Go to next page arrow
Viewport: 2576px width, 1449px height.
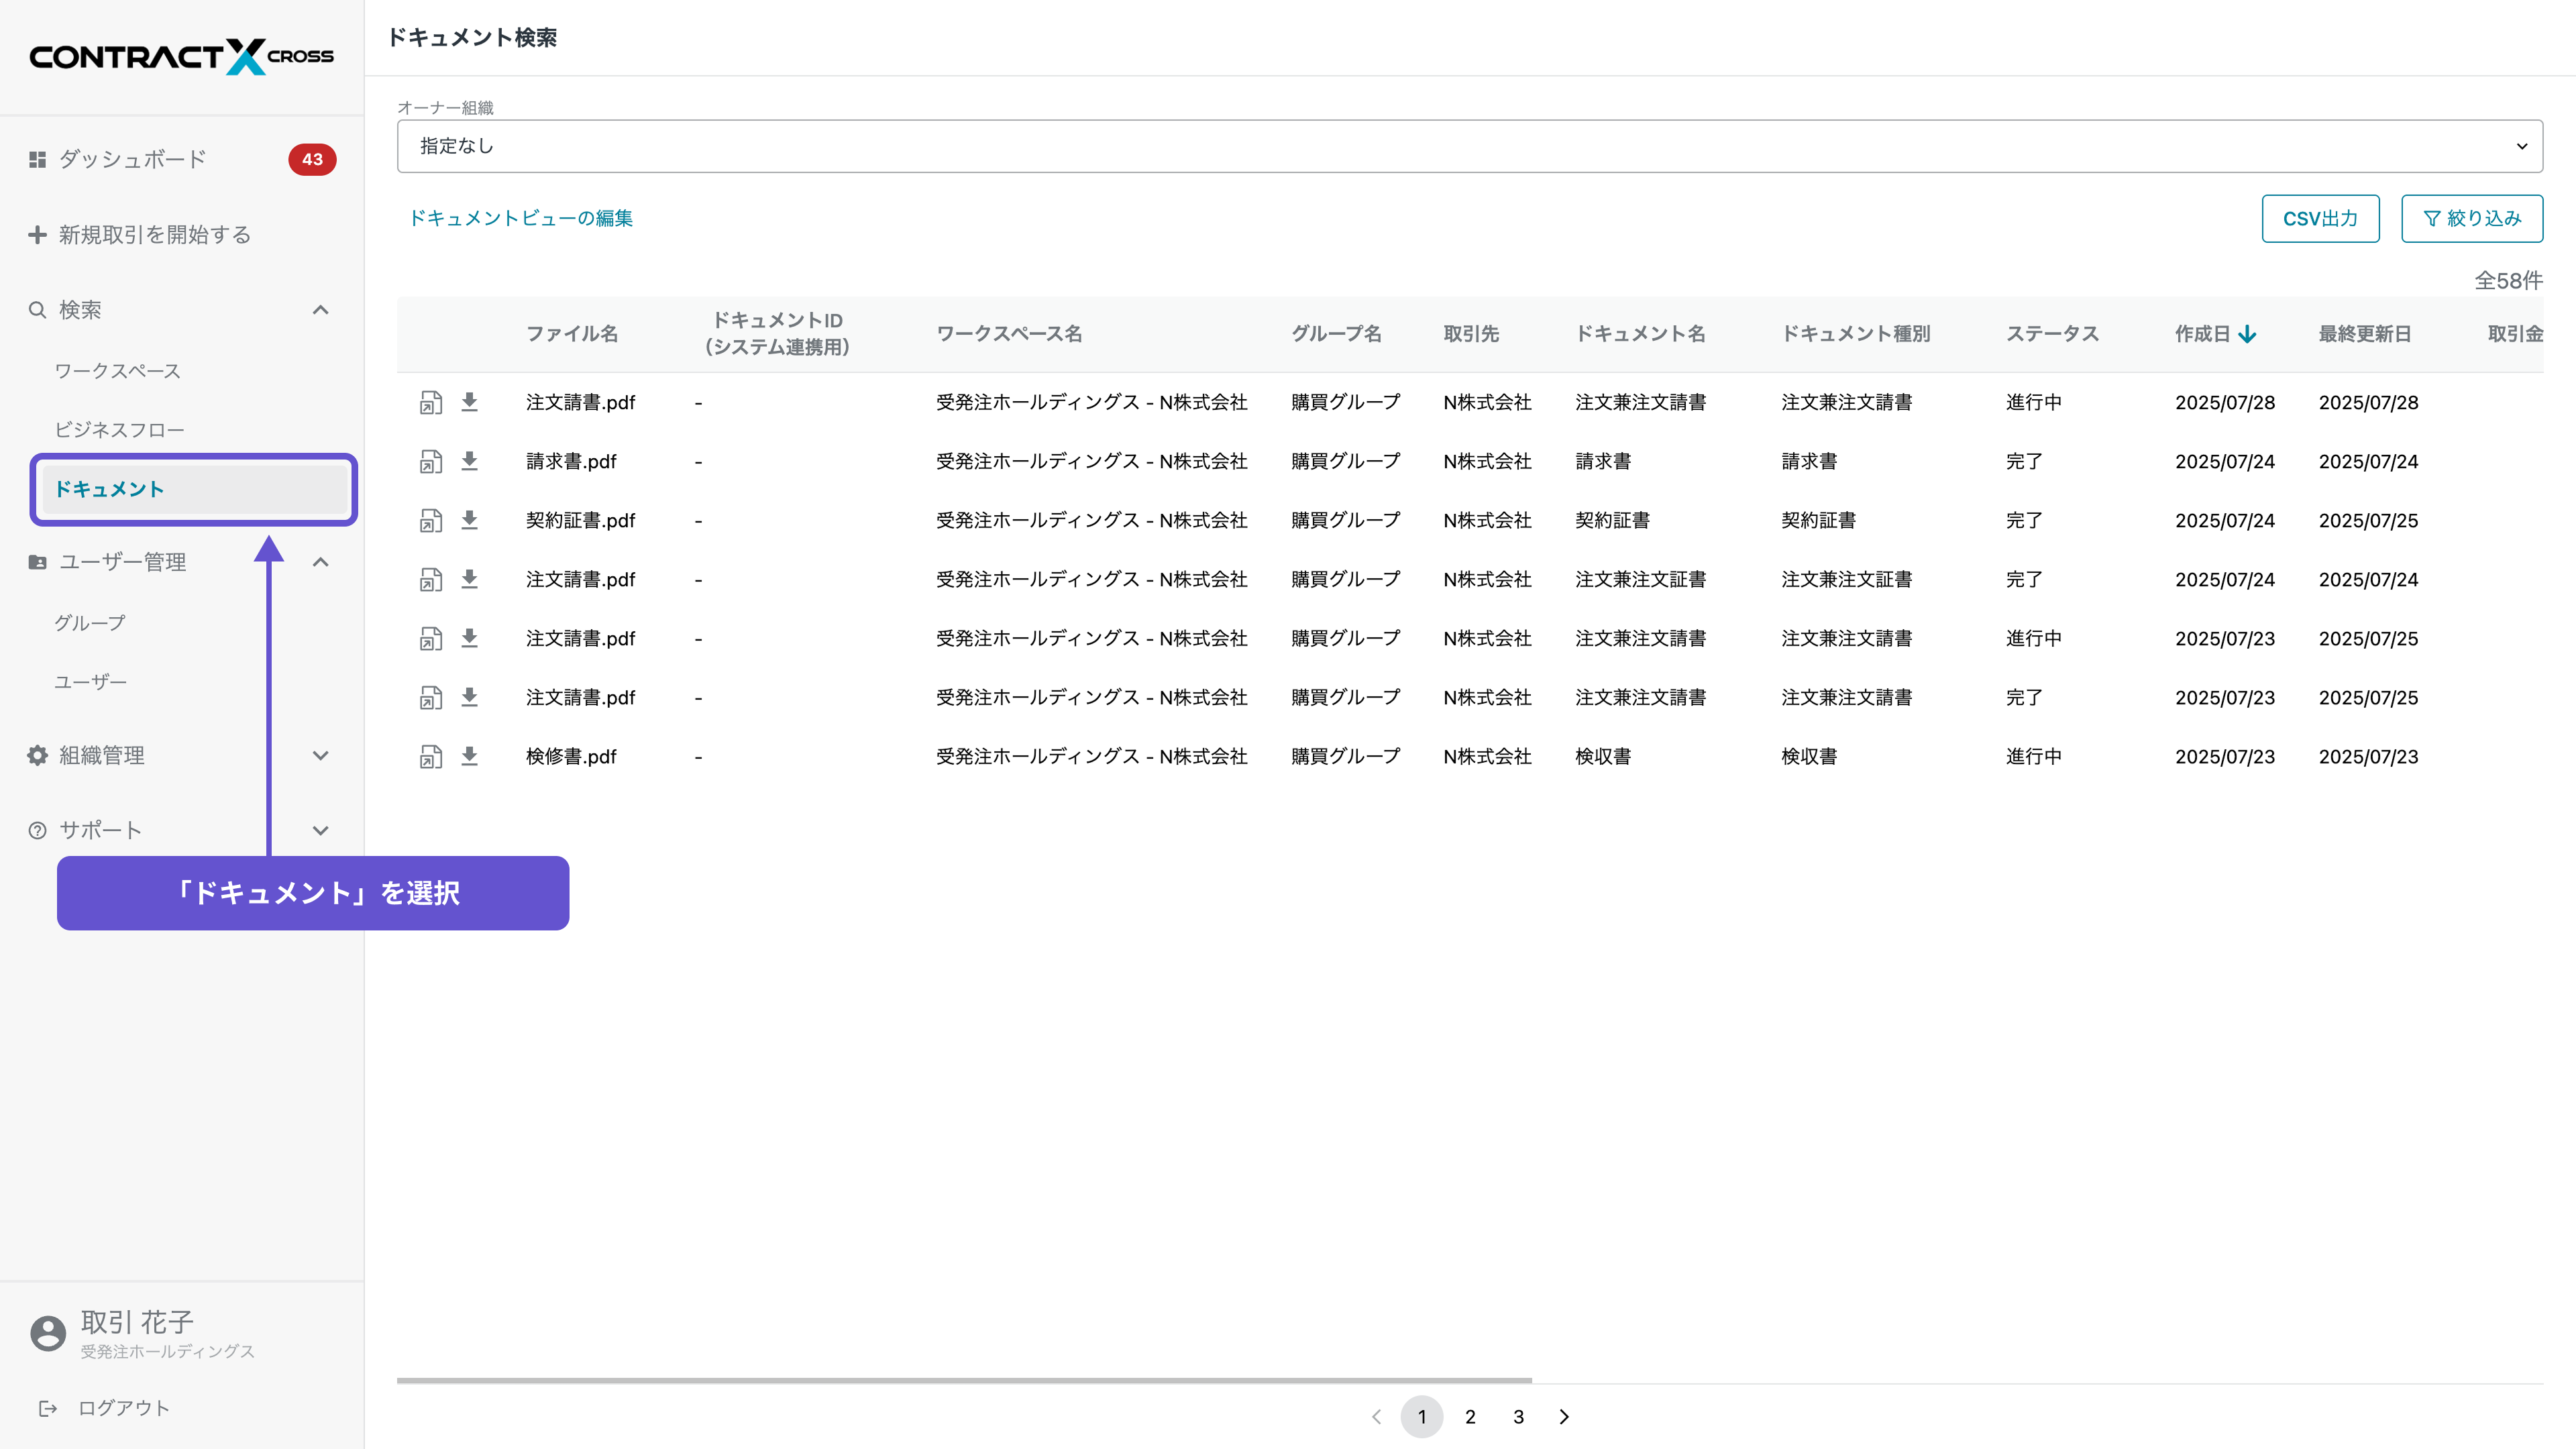coord(1564,1416)
